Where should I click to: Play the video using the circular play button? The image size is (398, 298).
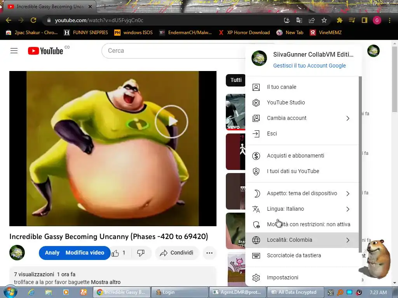click(x=171, y=121)
